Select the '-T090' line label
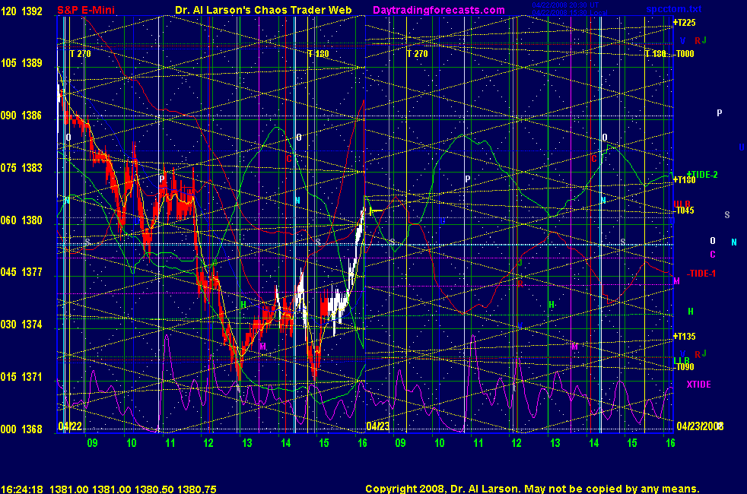Image resolution: width=747 pixels, height=494 pixels. pyautogui.click(x=684, y=367)
